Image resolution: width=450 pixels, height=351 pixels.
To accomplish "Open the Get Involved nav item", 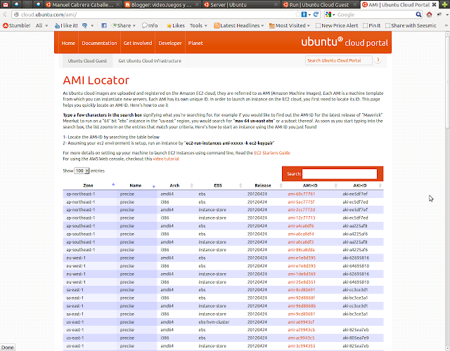I will click(138, 43).
